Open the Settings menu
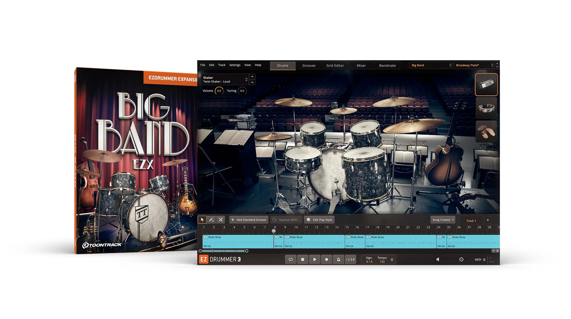 tap(235, 65)
